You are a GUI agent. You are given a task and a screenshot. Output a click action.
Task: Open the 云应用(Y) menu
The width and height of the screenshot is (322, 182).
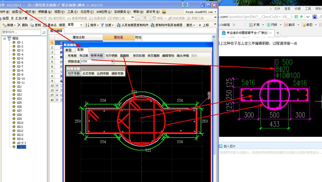pyautogui.click(x=87, y=12)
